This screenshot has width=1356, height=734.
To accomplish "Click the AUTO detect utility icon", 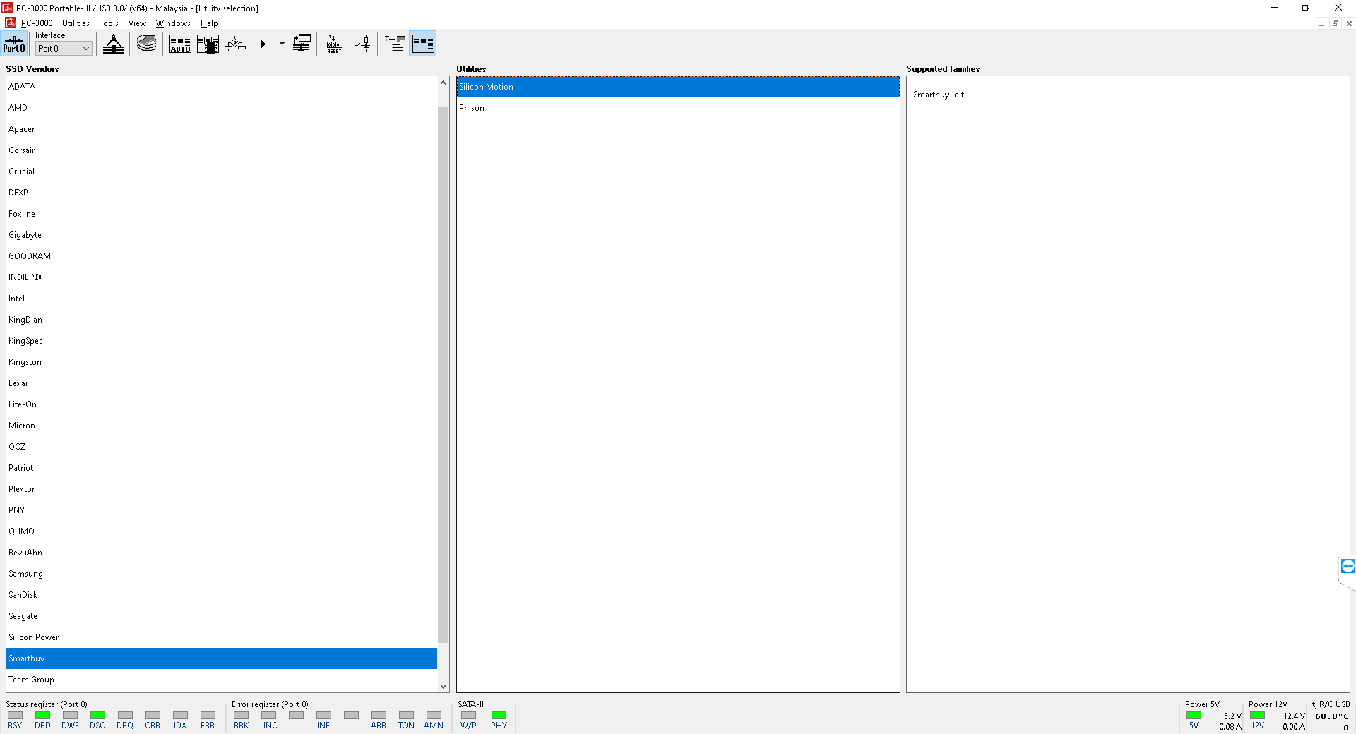I will point(180,44).
